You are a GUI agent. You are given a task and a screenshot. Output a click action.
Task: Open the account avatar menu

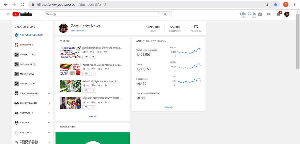coord(287,14)
